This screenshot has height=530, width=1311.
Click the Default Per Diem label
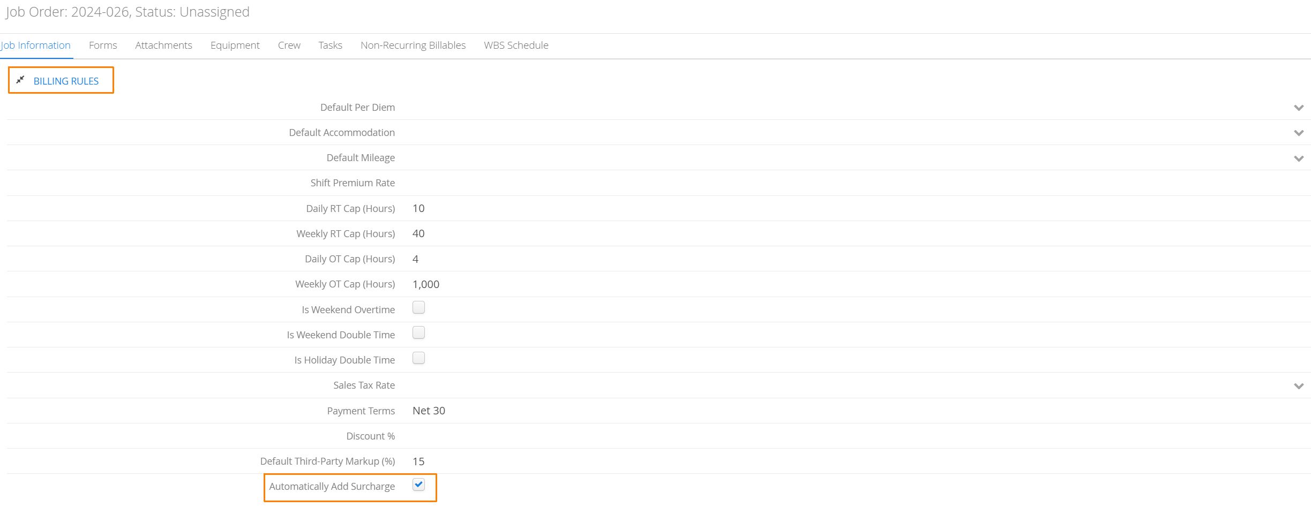coord(357,108)
